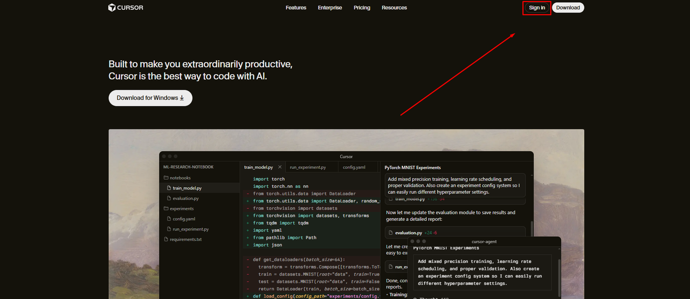The height and width of the screenshot is (299, 690).
Task: Close the train_model.py editor tab
Action: (x=280, y=167)
